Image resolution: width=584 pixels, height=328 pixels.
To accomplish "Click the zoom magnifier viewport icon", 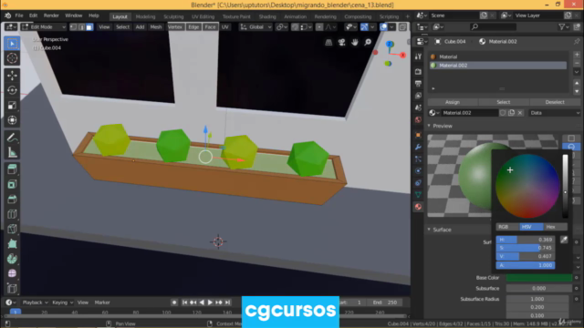I will 368,43.
